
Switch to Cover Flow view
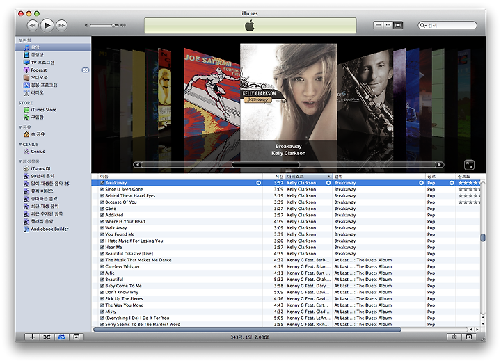click(x=398, y=25)
